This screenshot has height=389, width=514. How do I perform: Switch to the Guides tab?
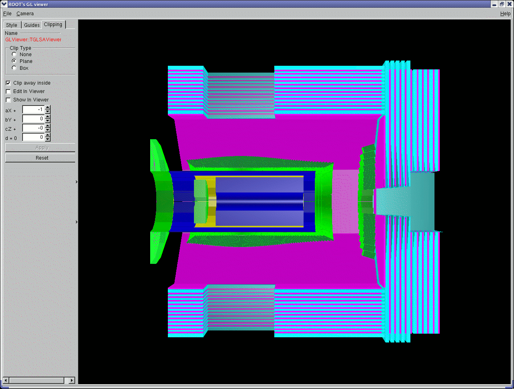[x=32, y=25]
